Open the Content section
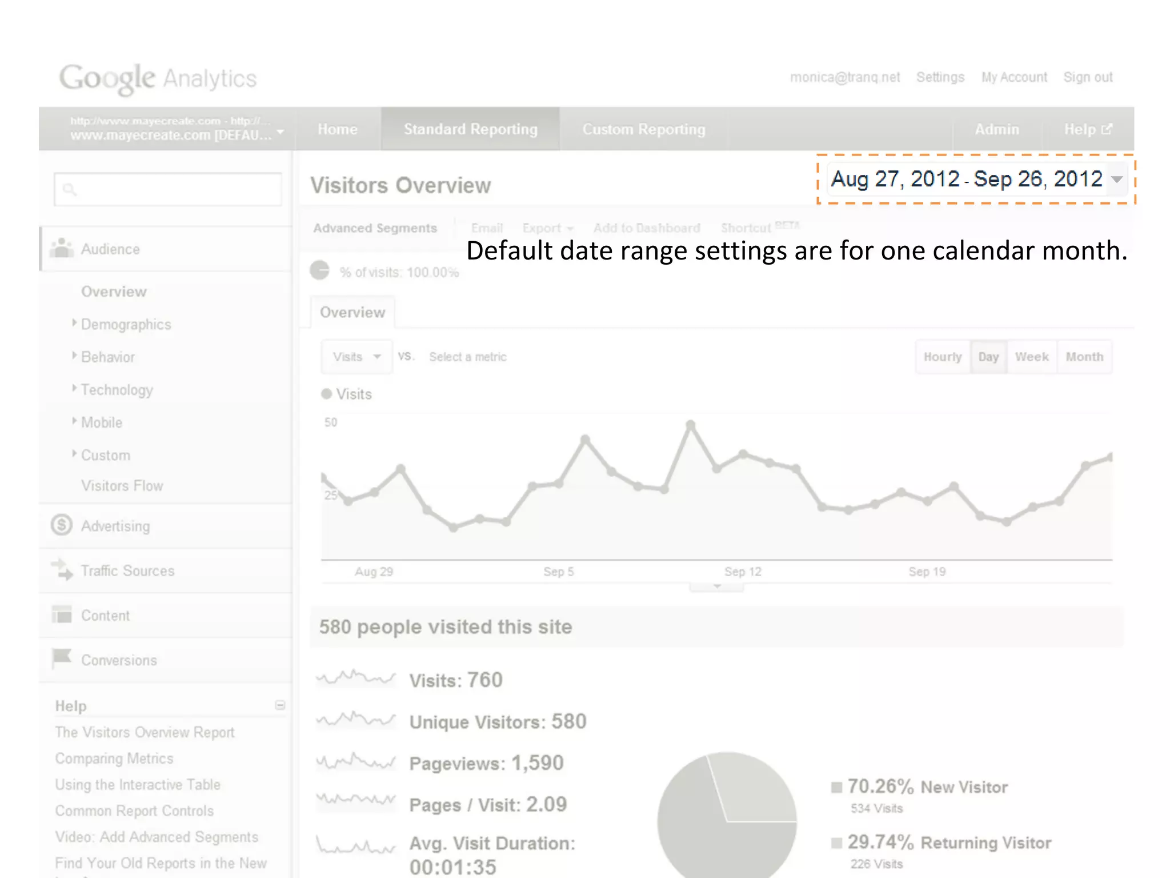The image size is (1170, 878). (x=166, y=615)
